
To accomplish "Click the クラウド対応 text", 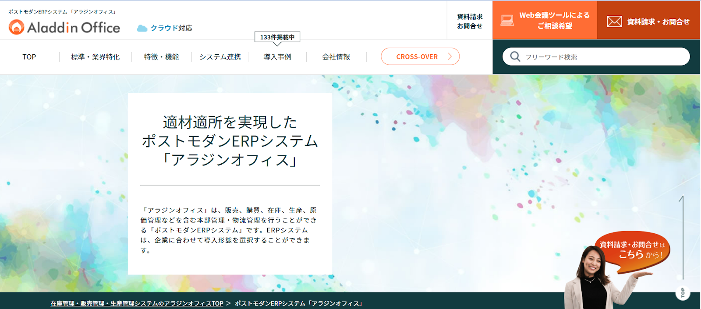I will pos(171,28).
